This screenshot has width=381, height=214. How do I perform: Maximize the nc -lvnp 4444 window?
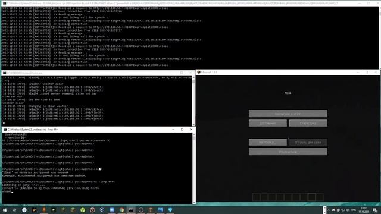(182, 130)
